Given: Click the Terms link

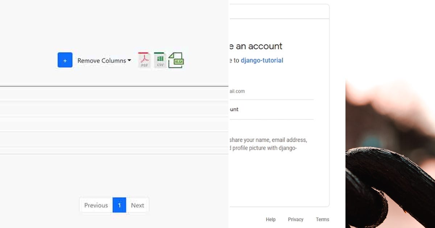Looking at the screenshot, I should 322,219.
